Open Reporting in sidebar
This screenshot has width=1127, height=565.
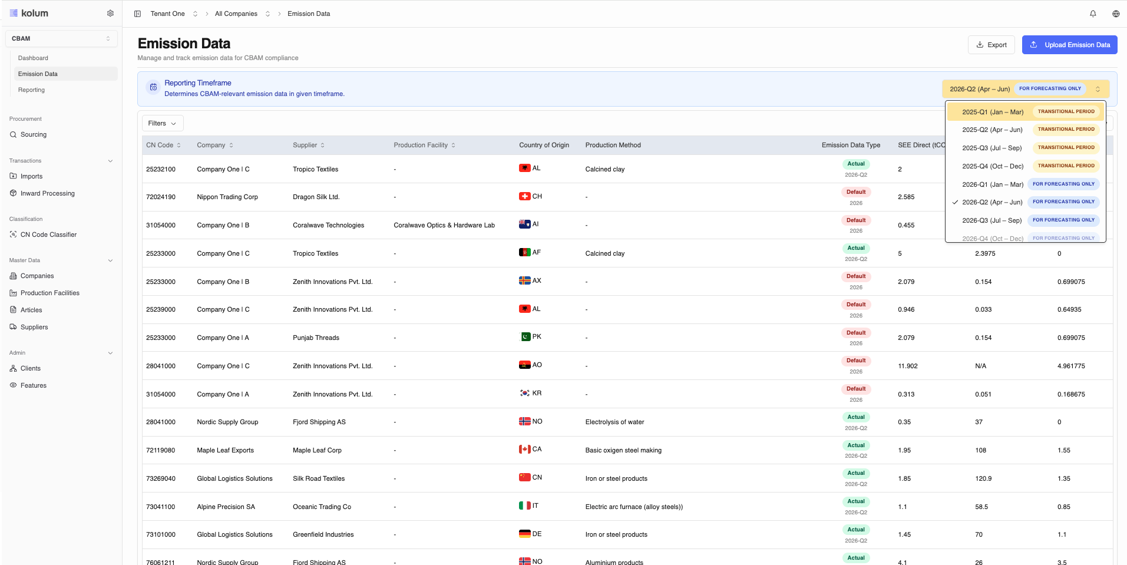(31, 90)
